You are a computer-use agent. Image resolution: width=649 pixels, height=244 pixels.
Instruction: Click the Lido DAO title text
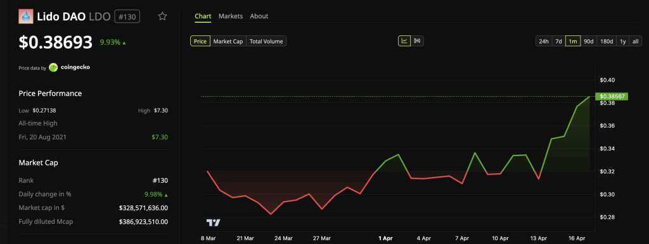(x=61, y=16)
